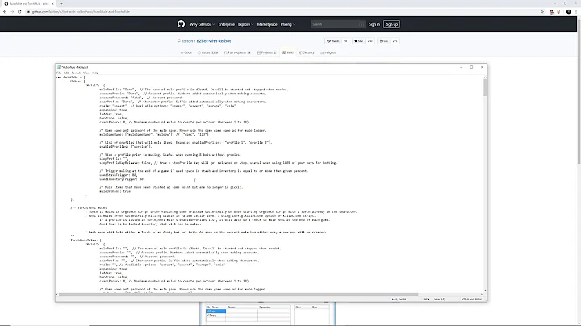Open the Enterprise link in GitHub header
This screenshot has height=326, width=581.
click(227, 24)
